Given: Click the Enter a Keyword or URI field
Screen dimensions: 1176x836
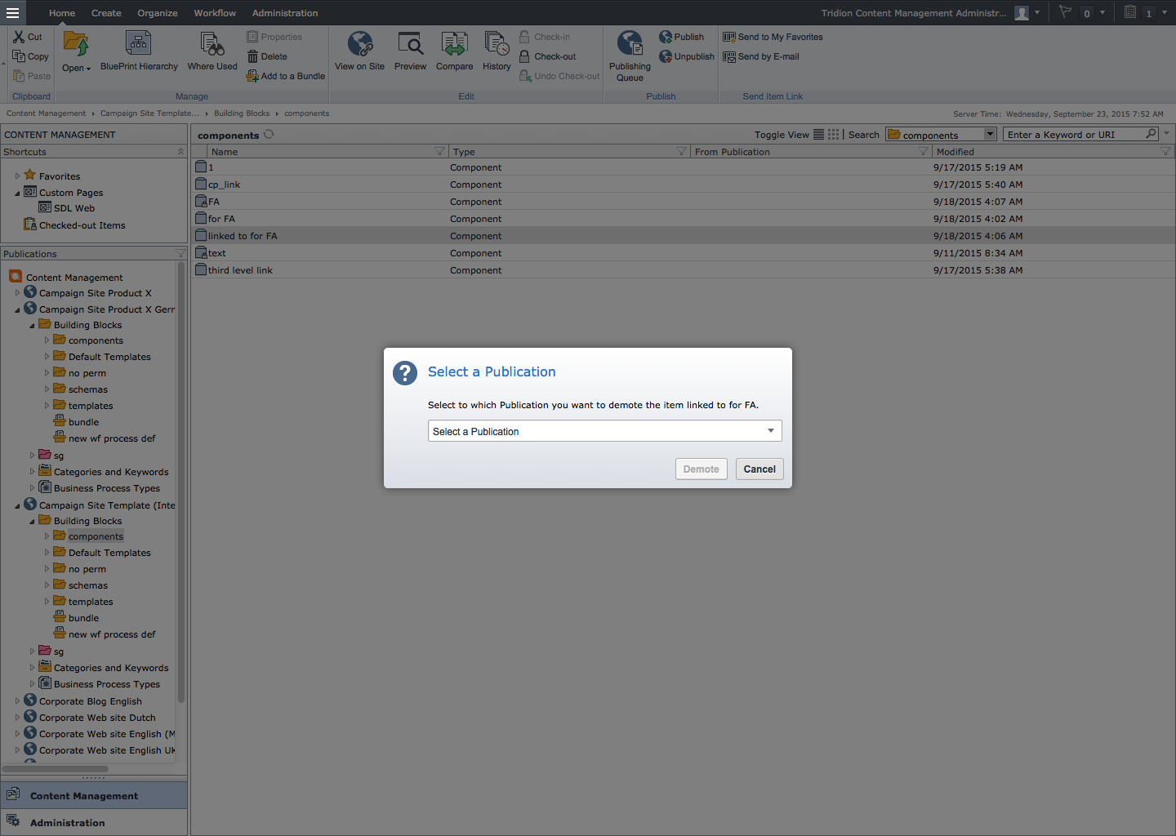Looking at the screenshot, I should coord(1074,135).
